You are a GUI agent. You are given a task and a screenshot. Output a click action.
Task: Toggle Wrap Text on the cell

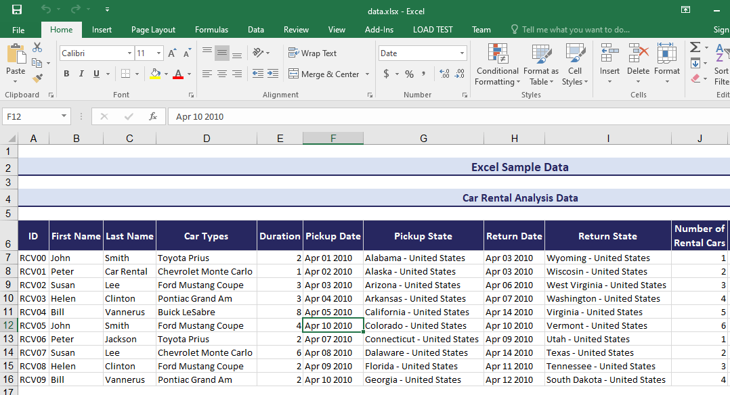click(x=312, y=53)
